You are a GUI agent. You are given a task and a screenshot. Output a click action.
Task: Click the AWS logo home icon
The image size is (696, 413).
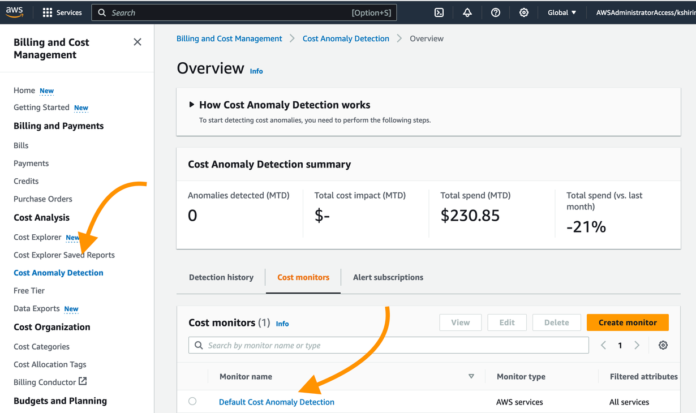[15, 12]
